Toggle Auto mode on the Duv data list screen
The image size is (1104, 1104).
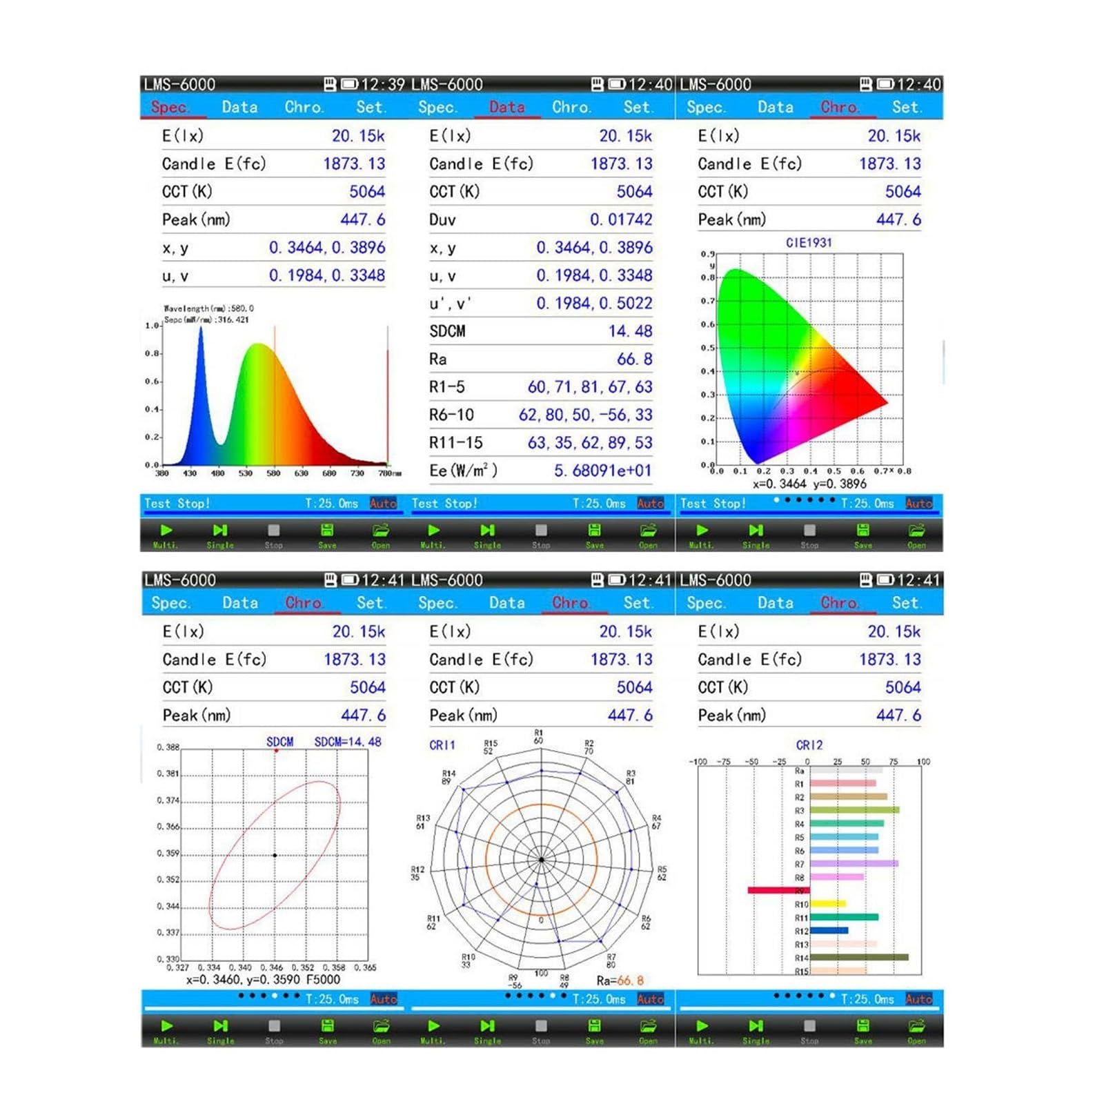[x=650, y=503]
